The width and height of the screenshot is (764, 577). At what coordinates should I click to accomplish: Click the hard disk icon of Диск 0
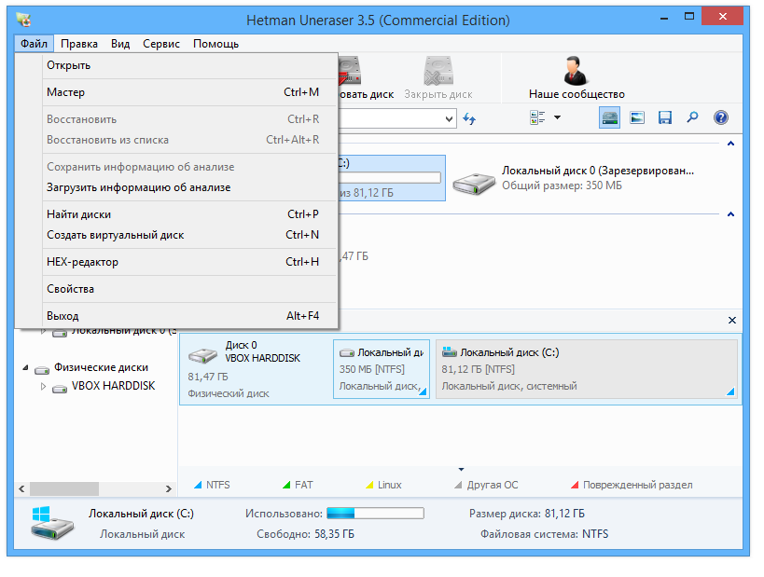pyautogui.click(x=202, y=356)
